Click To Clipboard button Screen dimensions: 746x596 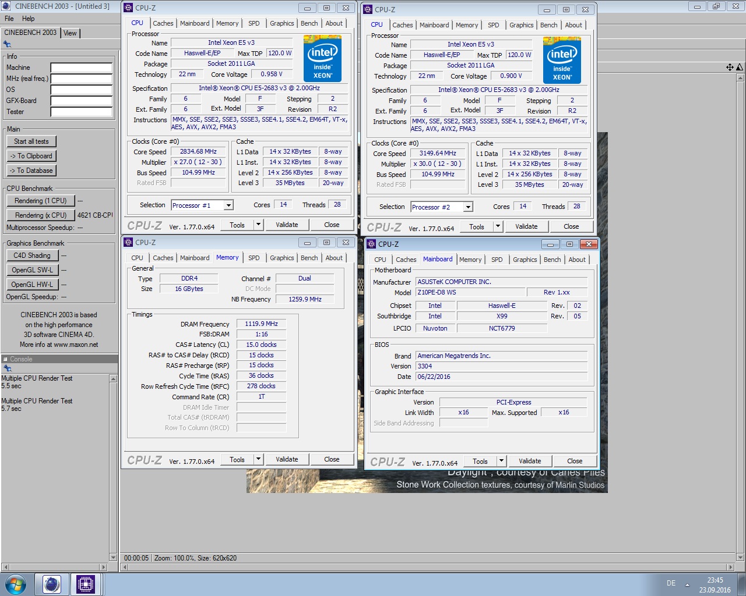[31, 156]
